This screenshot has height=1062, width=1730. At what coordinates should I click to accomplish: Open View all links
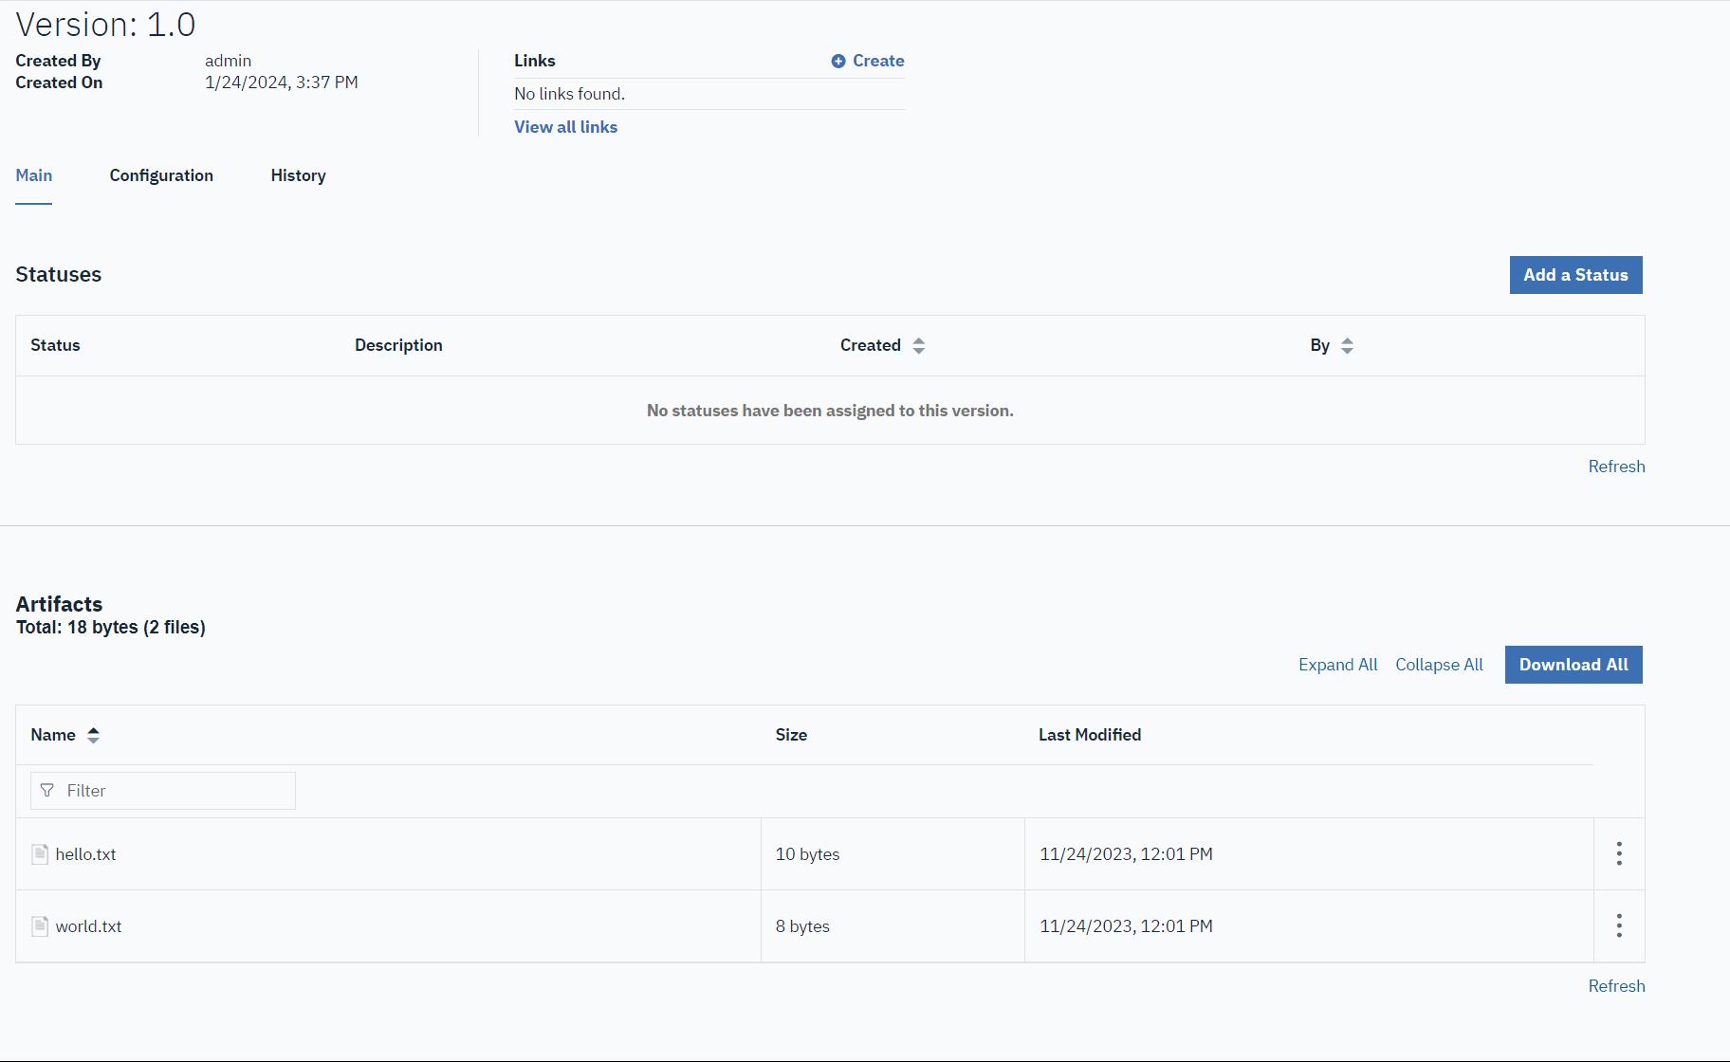point(565,126)
